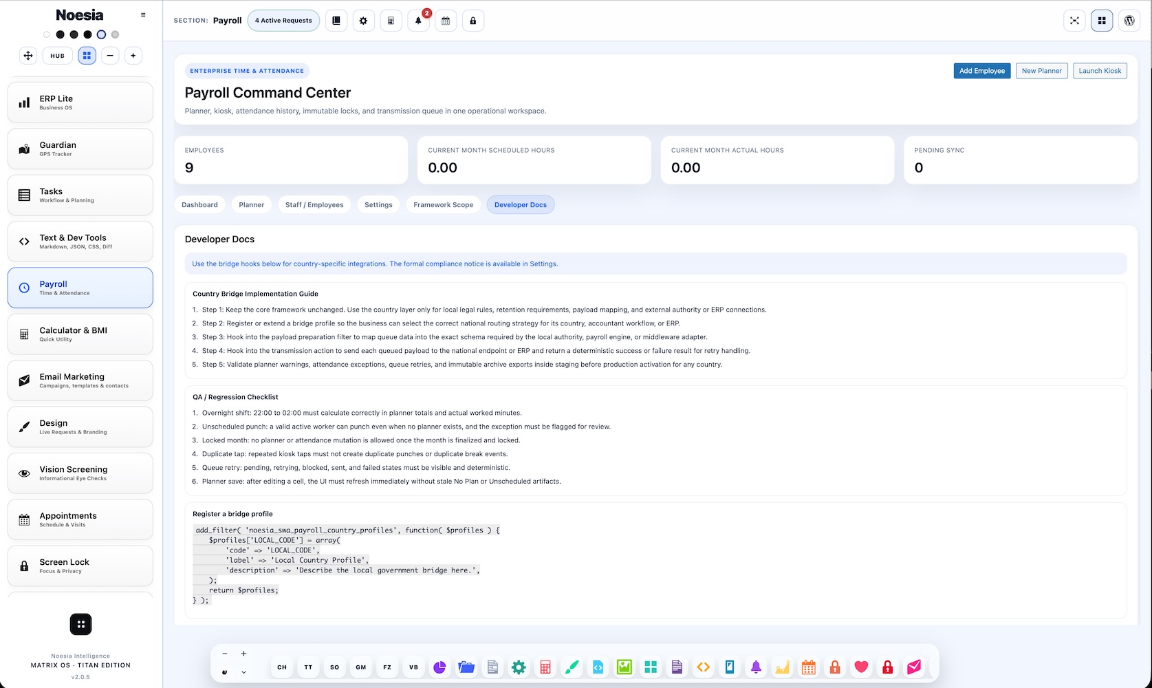
Task: Open notifications bell with red badge
Action: coord(418,21)
